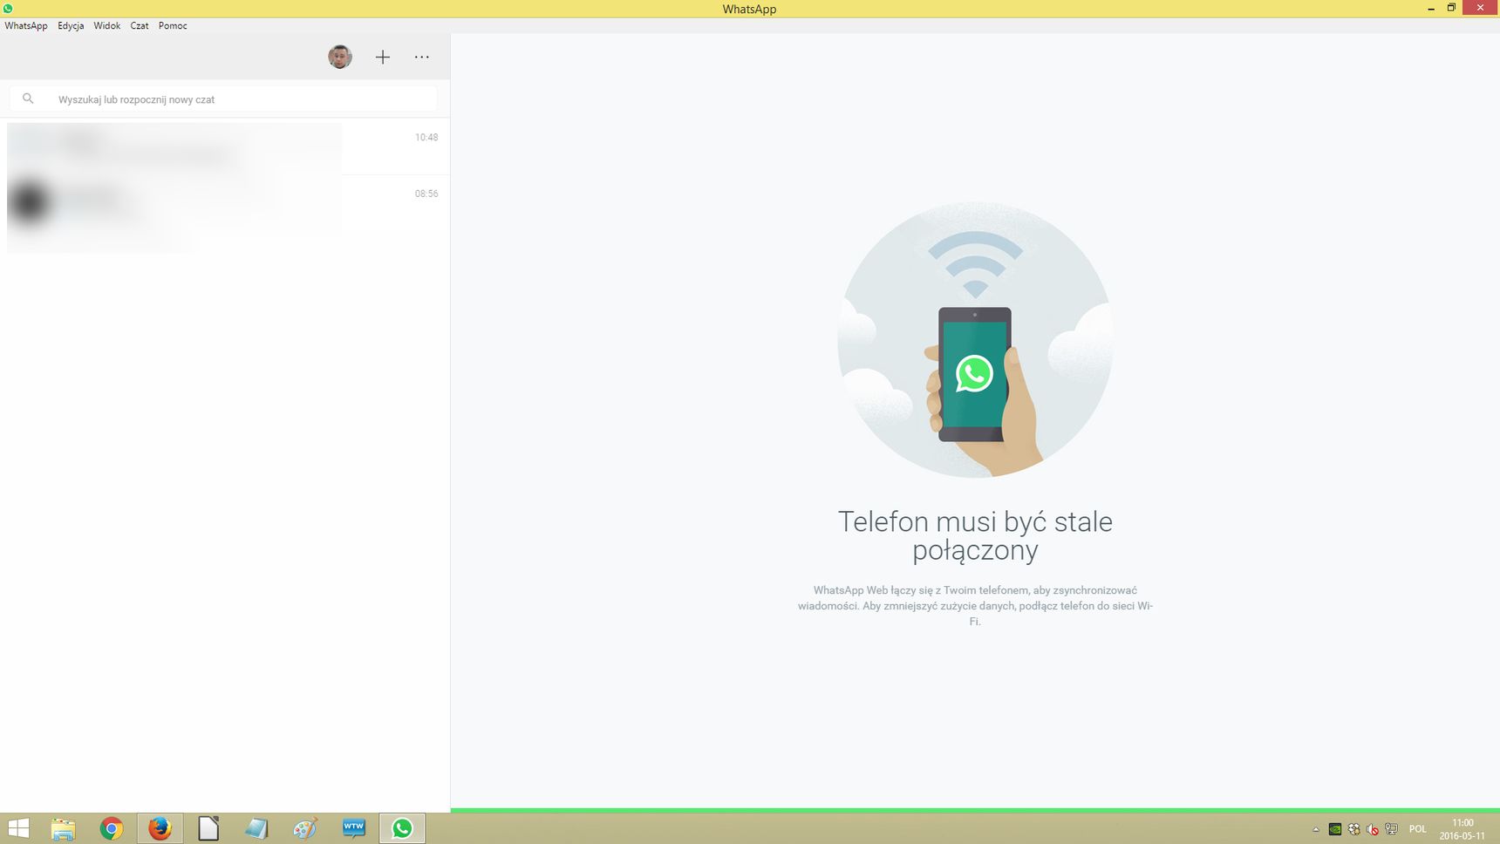Launch File Explorer from taskbar
The image size is (1500, 844).
tap(63, 828)
